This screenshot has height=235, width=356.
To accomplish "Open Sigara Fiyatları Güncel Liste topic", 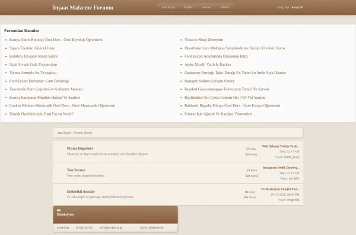I will click(32, 48).
